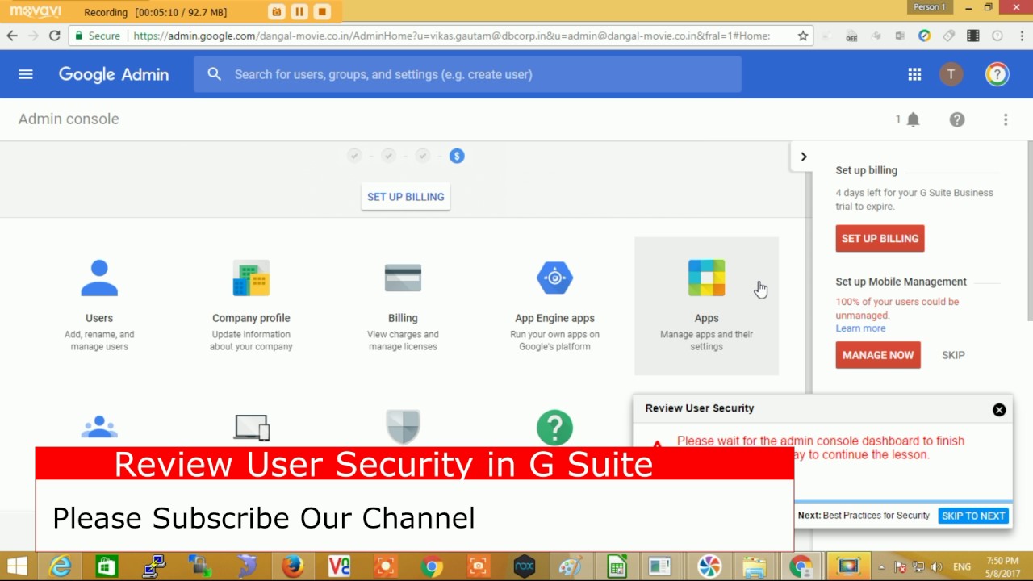Open the Windows Store taskbar icon
The image size is (1033, 581).
point(106,566)
